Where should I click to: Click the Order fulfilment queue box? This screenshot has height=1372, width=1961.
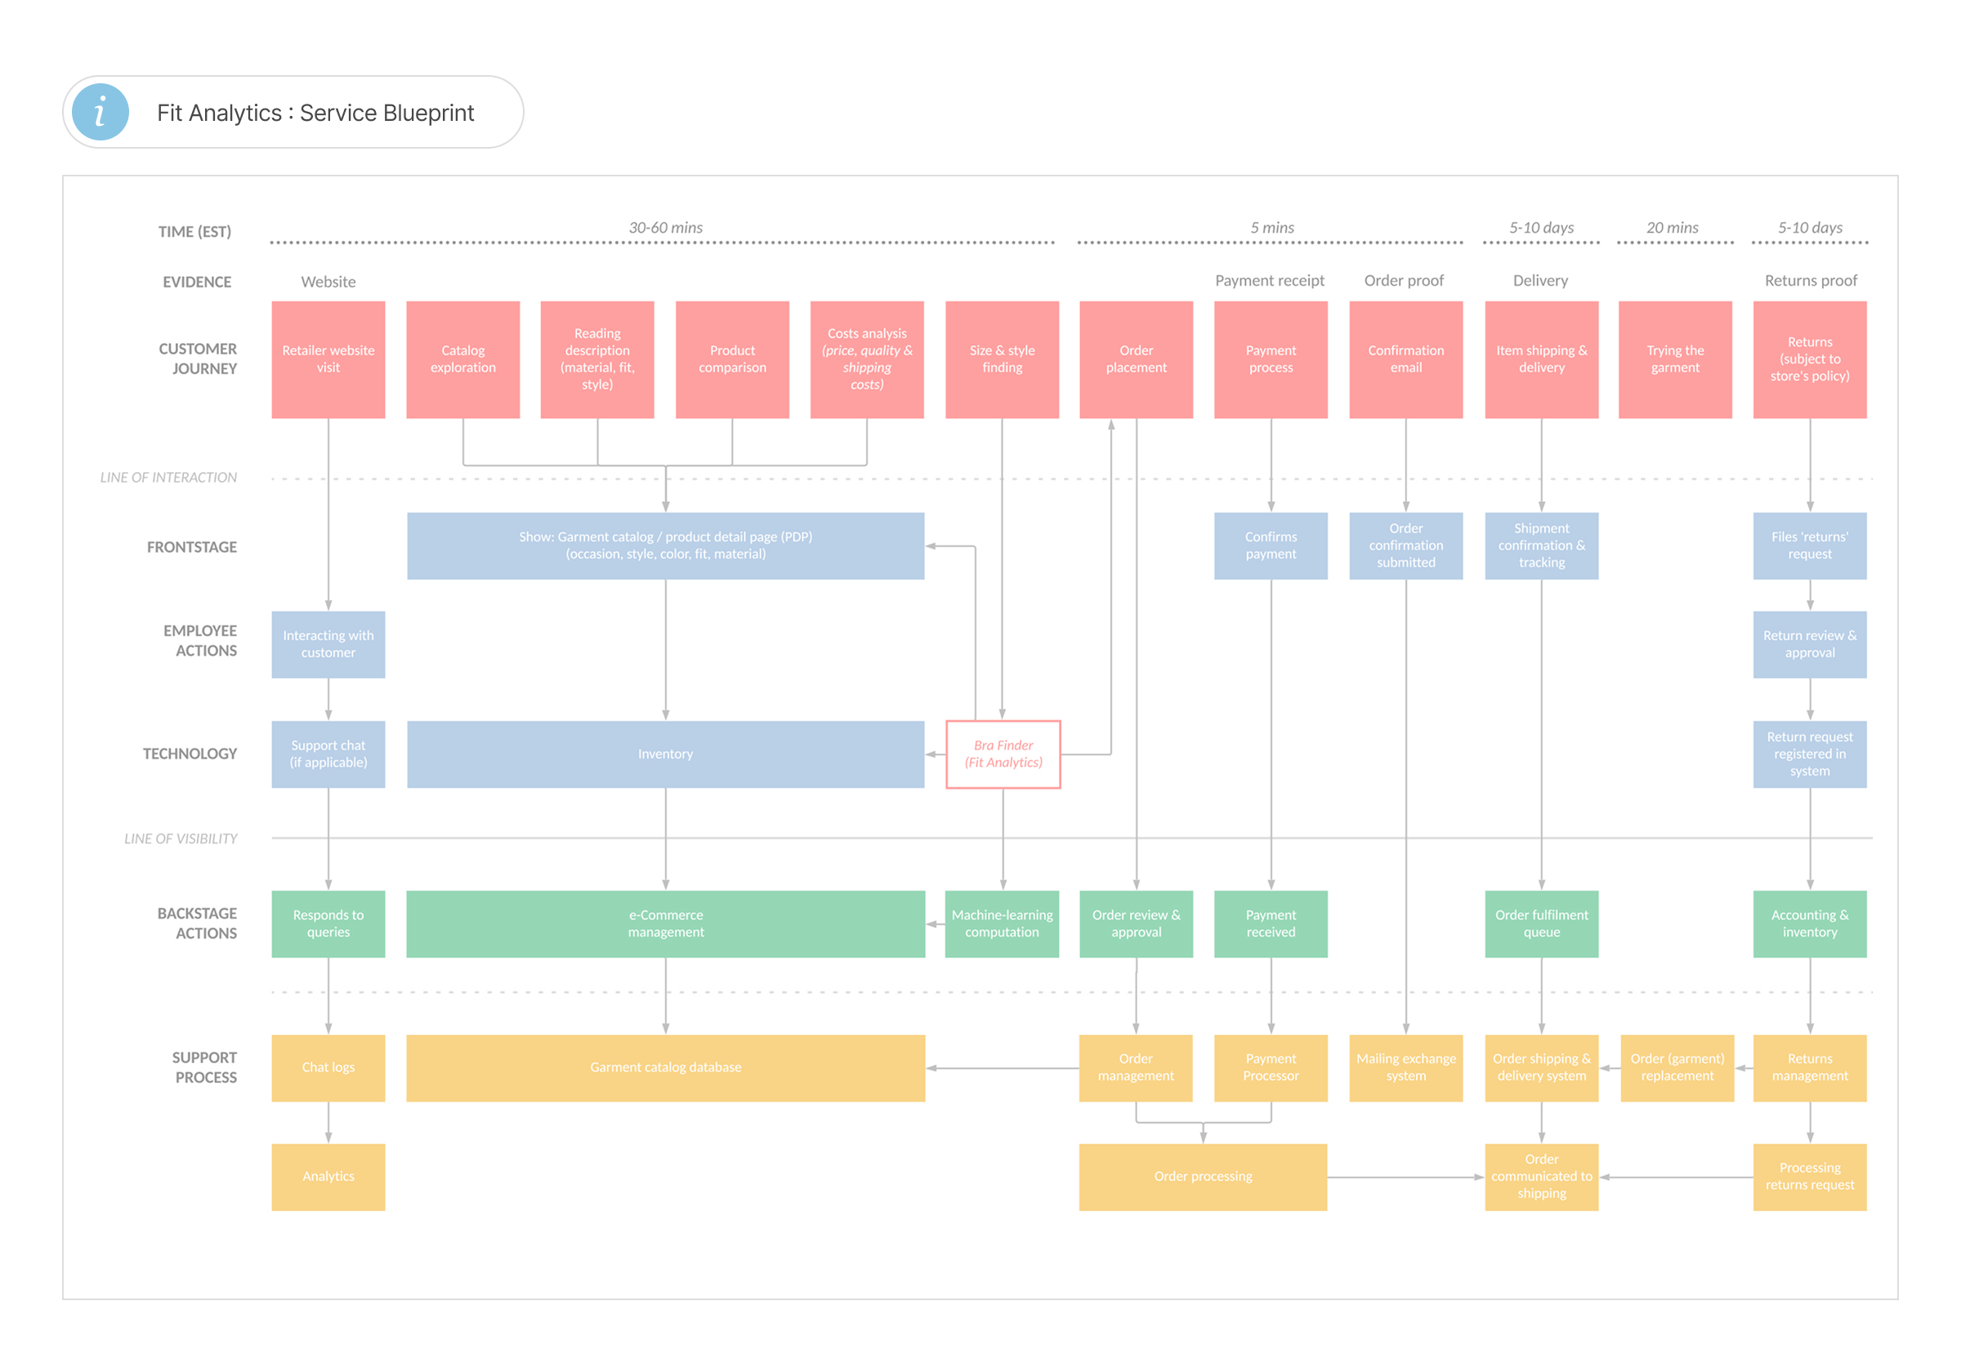[1542, 924]
